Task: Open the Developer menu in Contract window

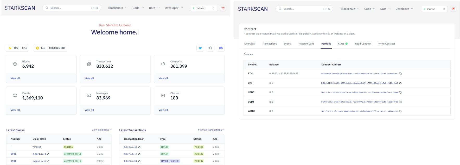Action: [x=404, y=9]
